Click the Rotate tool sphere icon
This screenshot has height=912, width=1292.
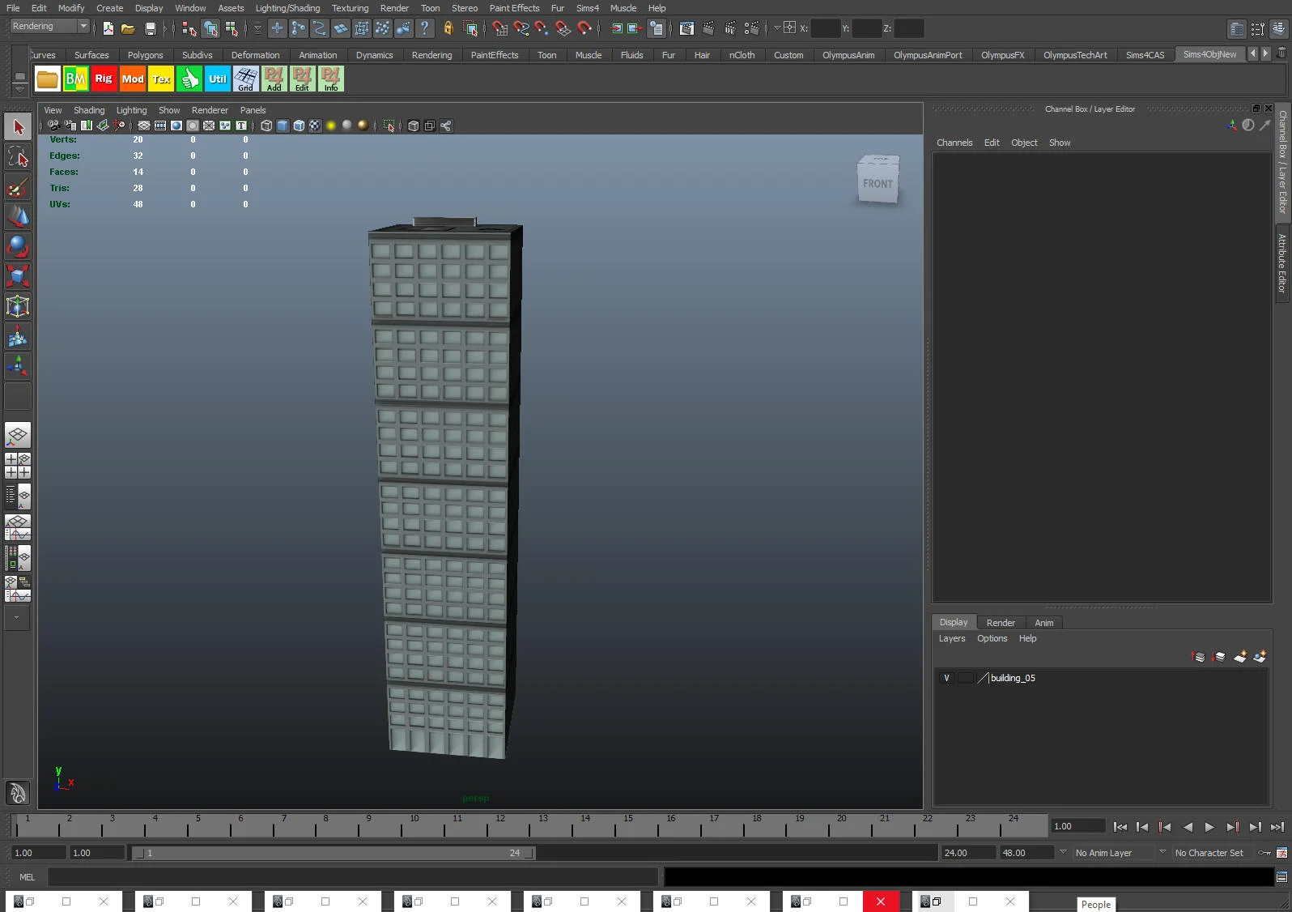18,246
